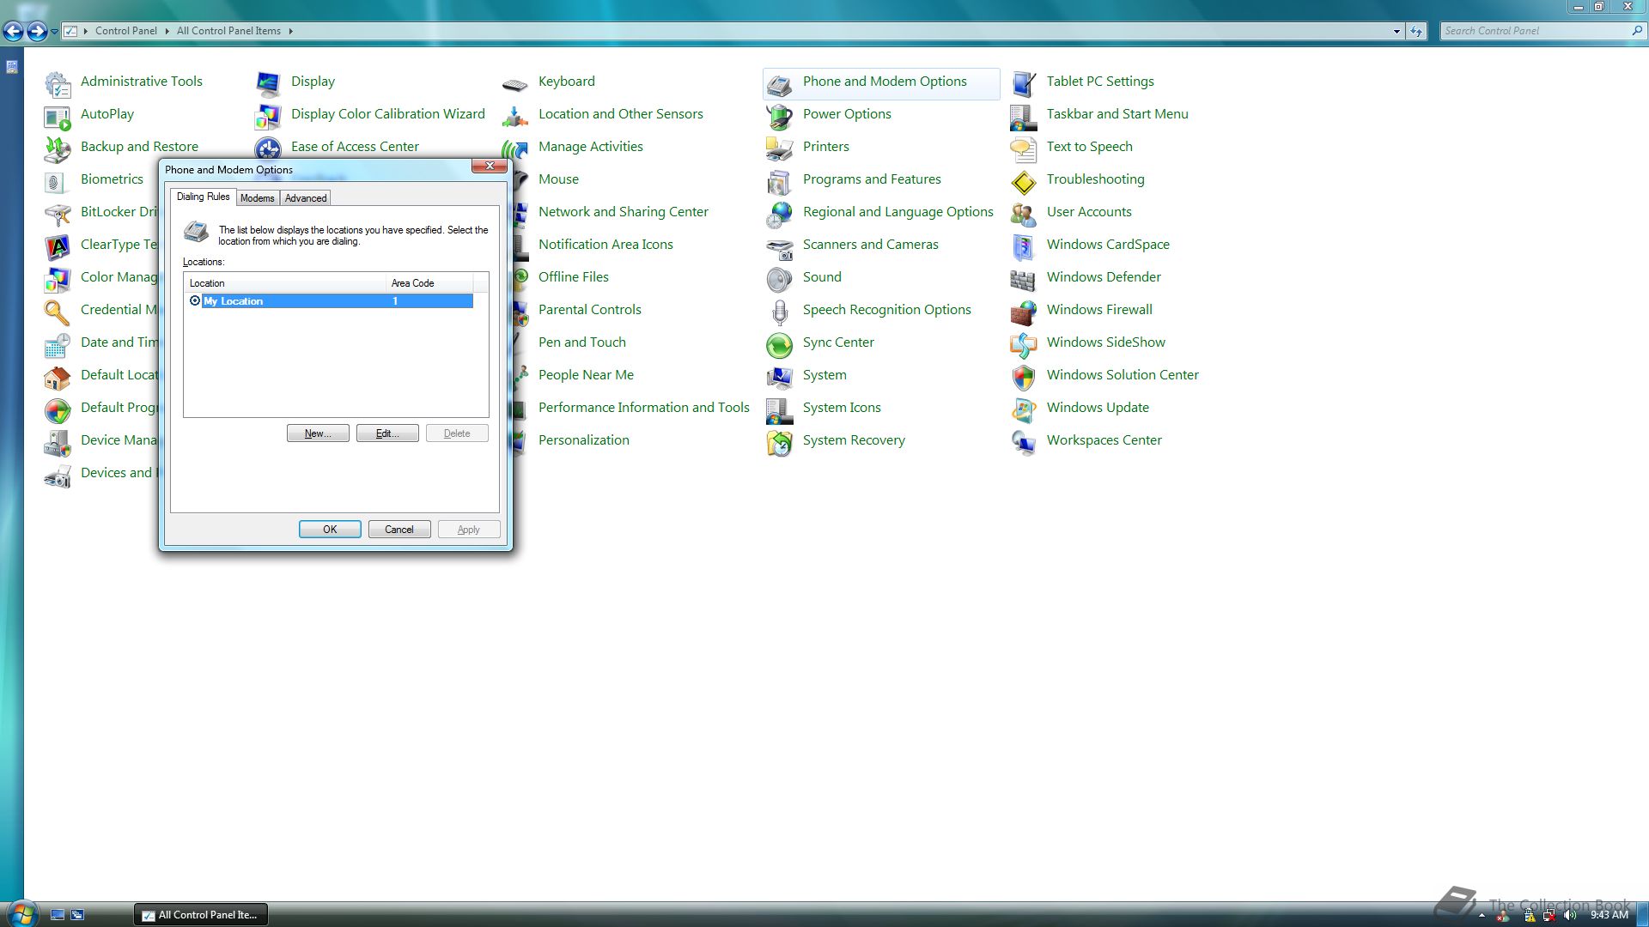Click Speech Recognition Options microphone icon
The width and height of the screenshot is (1649, 927).
tap(780, 312)
